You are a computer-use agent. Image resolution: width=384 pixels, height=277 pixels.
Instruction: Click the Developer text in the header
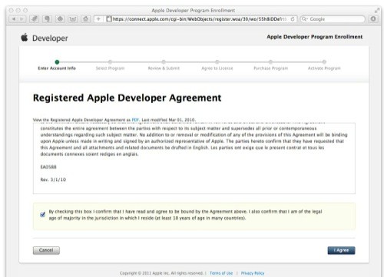coord(50,38)
